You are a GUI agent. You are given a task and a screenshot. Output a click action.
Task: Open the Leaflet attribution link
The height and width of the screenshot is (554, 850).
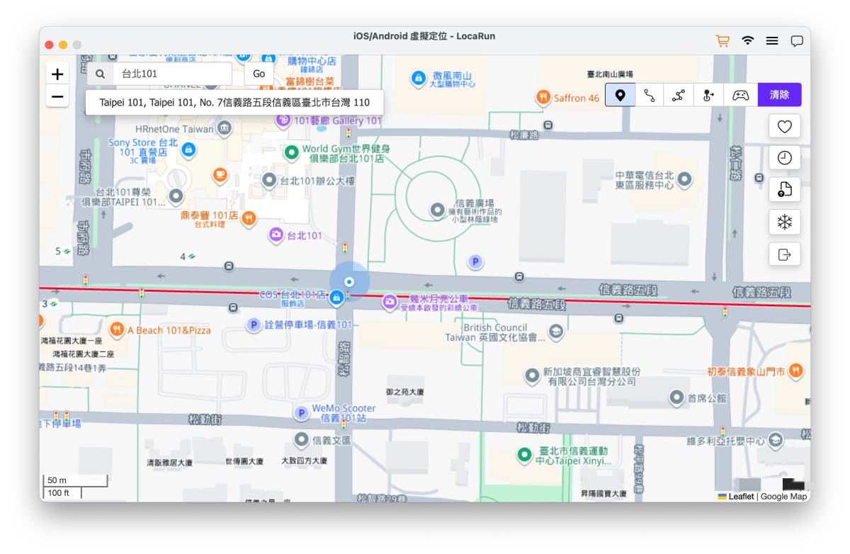point(741,497)
